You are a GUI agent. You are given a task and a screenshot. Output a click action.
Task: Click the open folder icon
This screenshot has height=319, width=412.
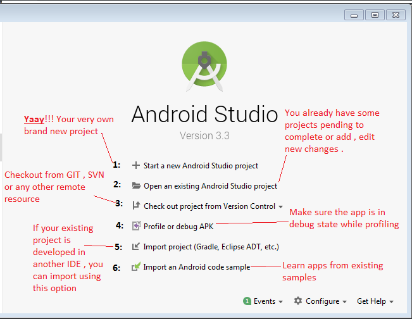136,186
